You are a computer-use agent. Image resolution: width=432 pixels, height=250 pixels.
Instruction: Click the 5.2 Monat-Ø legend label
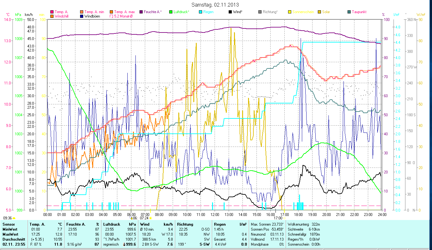[123, 16]
